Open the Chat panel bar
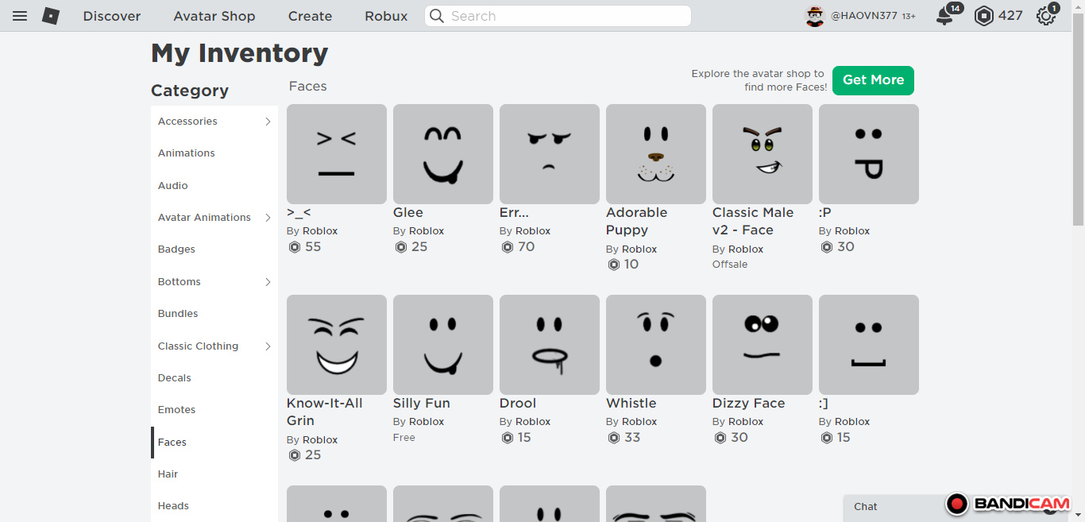 [890, 507]
